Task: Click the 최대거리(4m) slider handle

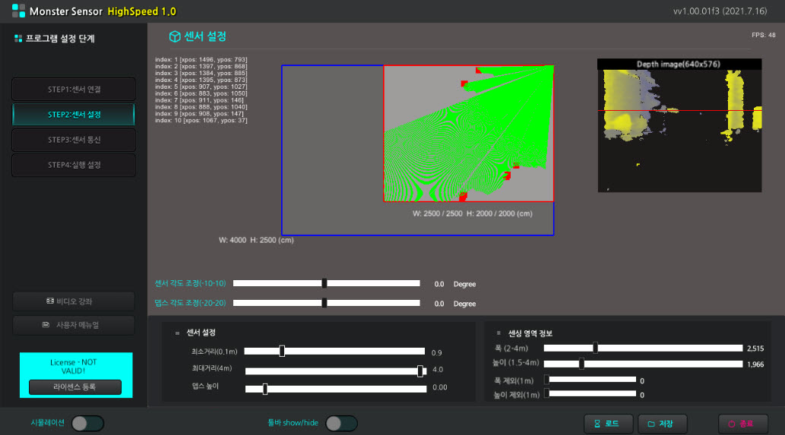Action: click(x=420, y=370)
